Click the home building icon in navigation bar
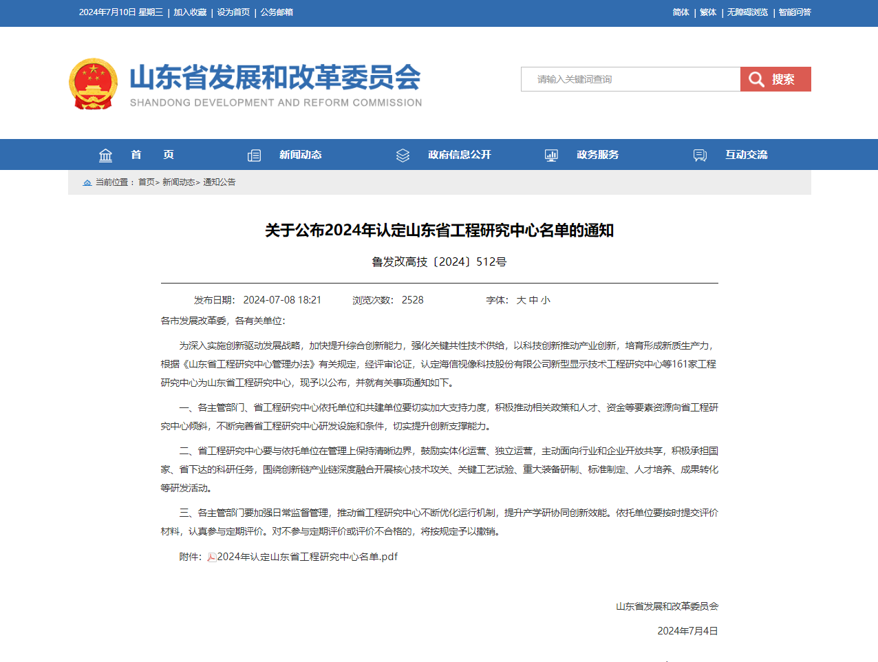 105,156
